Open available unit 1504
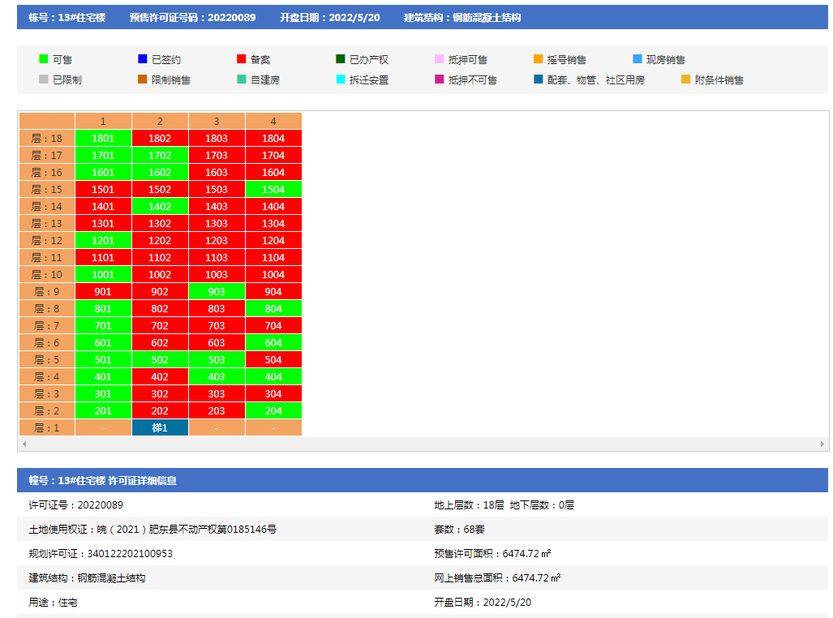The width and height of the screenshot is (833, 618). click(x=273, y=189)
